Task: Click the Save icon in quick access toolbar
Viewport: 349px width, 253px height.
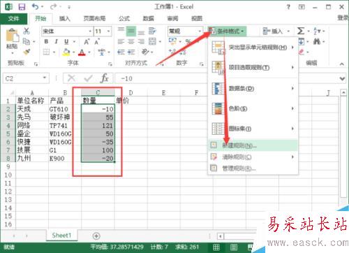Action: click(x=22, y=7)
